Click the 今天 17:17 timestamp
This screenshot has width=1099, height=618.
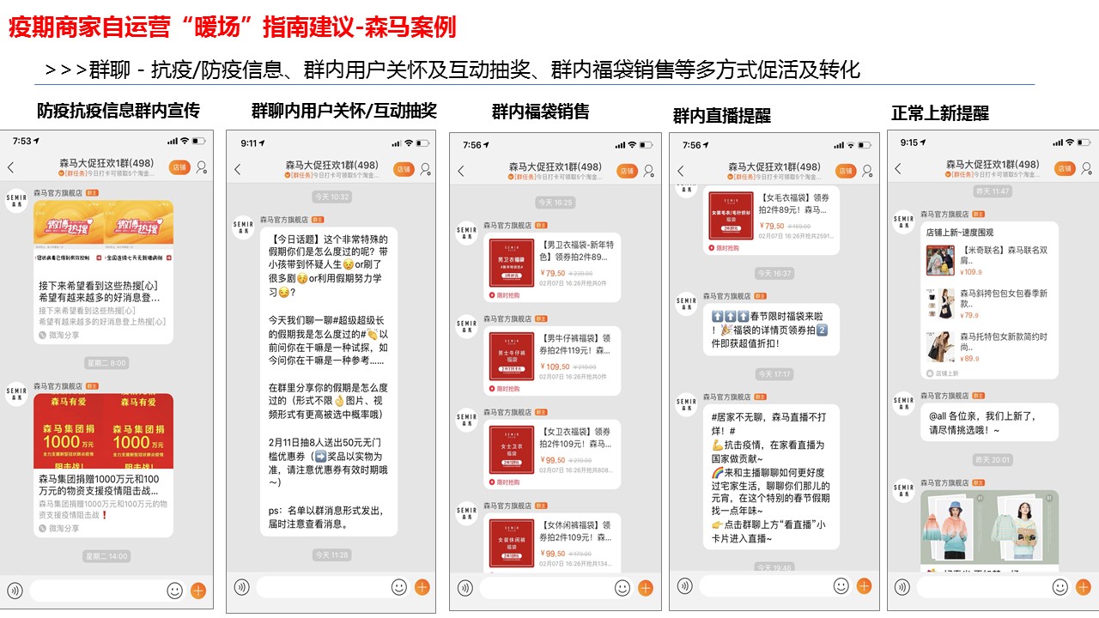click(774, 374)
